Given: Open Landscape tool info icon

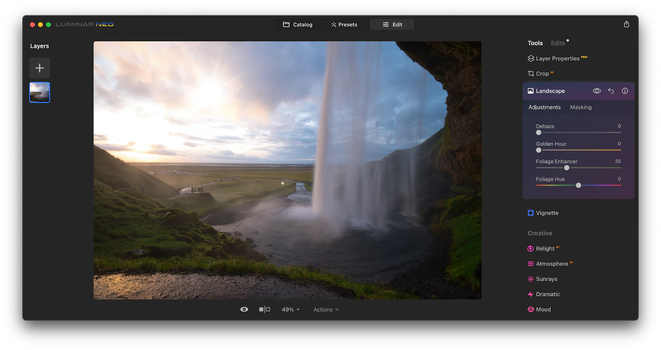Looking at the screenshot, I should coord(625,91).
